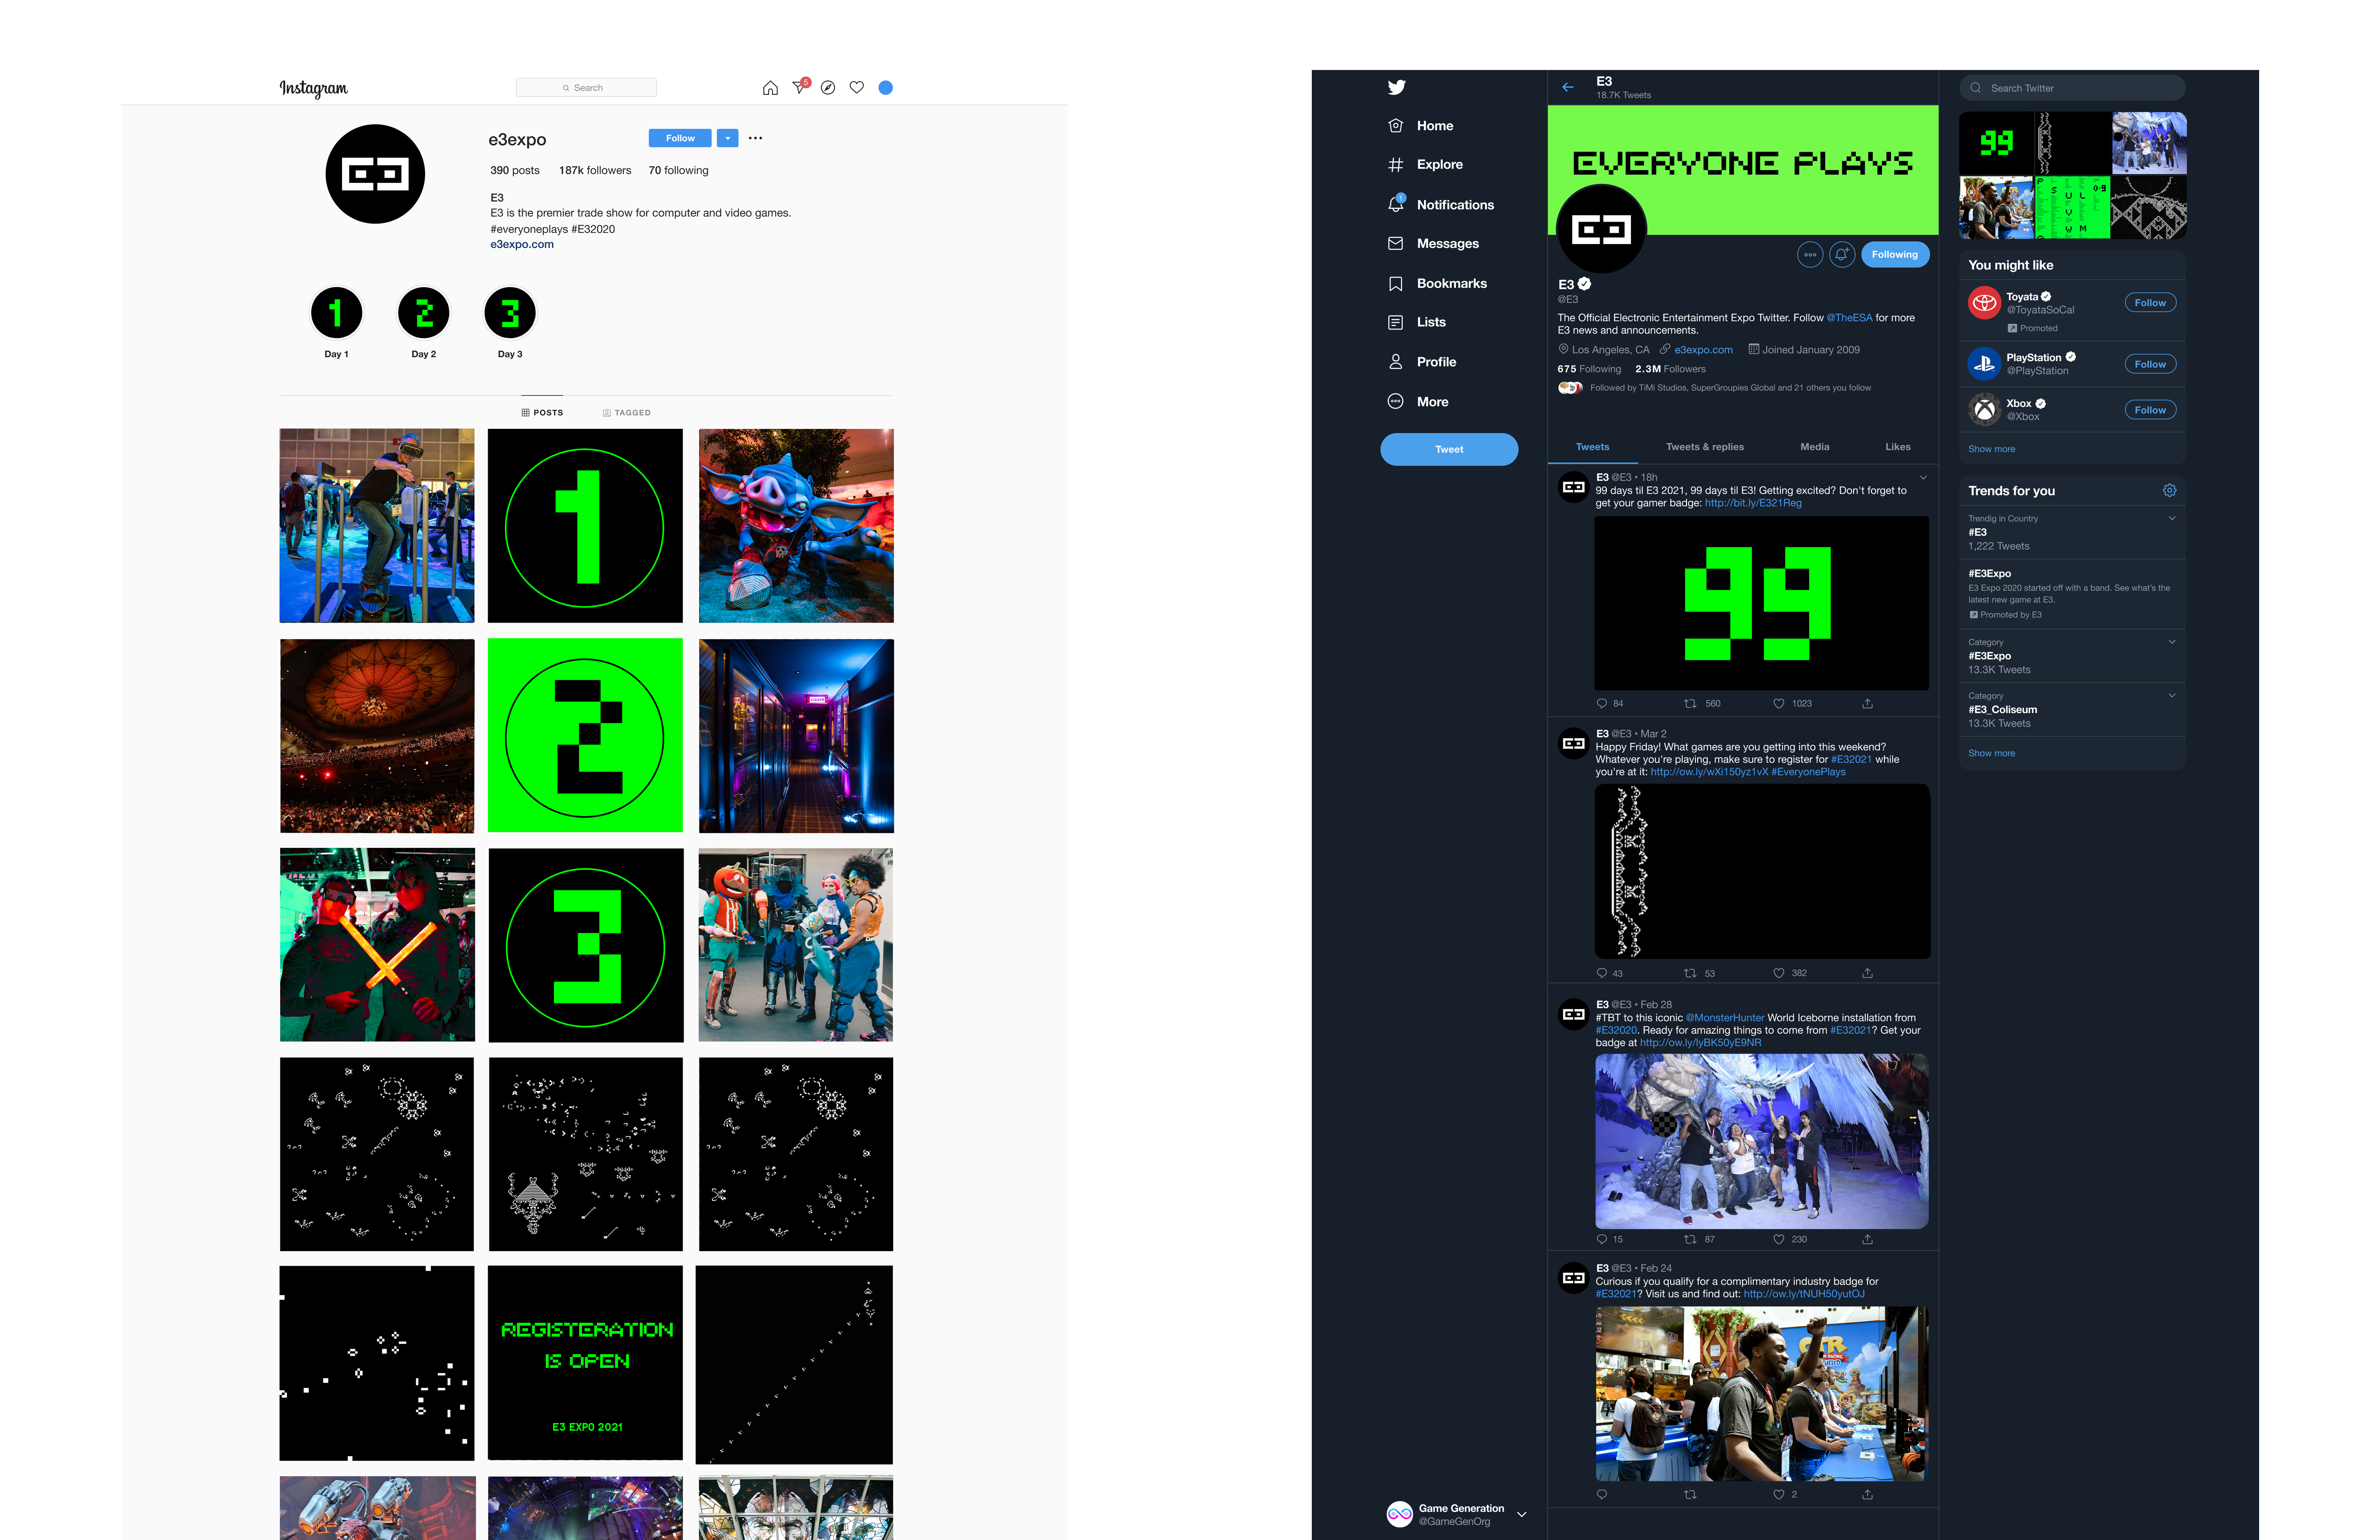
Task: Share the #TBT Monster Hunter tweet
Action: [x=1867, y=1239]
